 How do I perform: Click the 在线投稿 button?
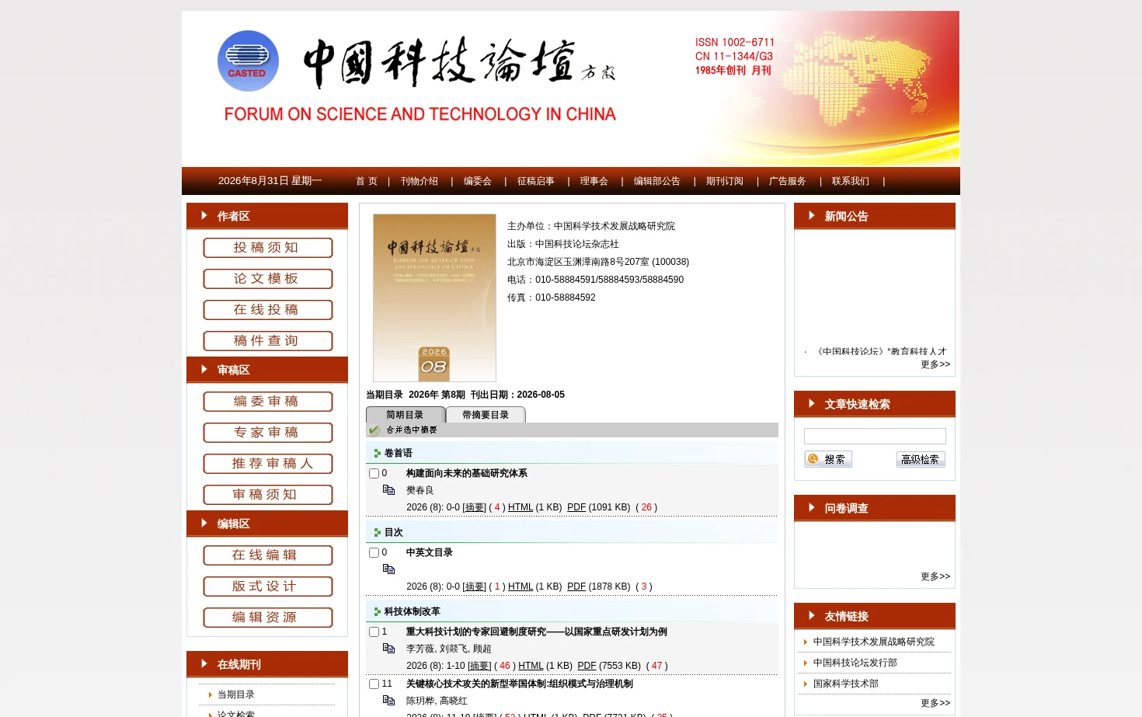(x=268, y=310)
